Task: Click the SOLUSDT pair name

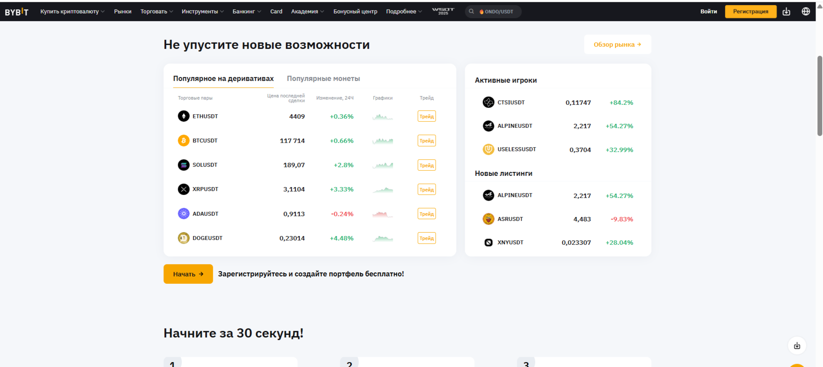Action: pyautogui.click(x=205, y=165)
